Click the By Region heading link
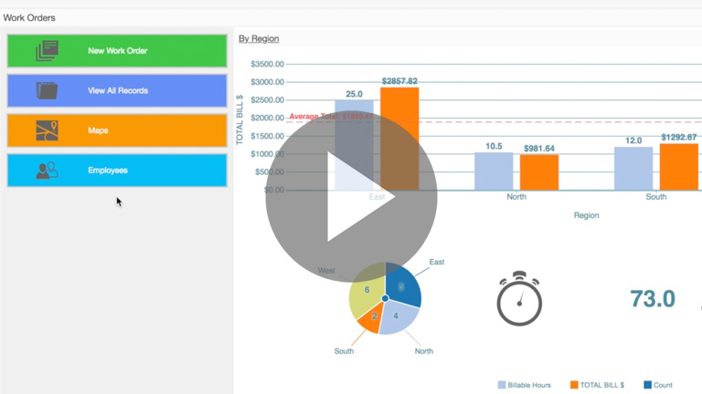 [259, 38]
